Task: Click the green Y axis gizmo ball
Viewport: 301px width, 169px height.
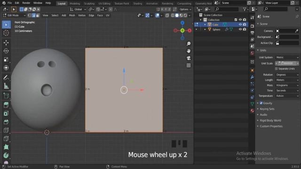Action: [x=182, y=31]
